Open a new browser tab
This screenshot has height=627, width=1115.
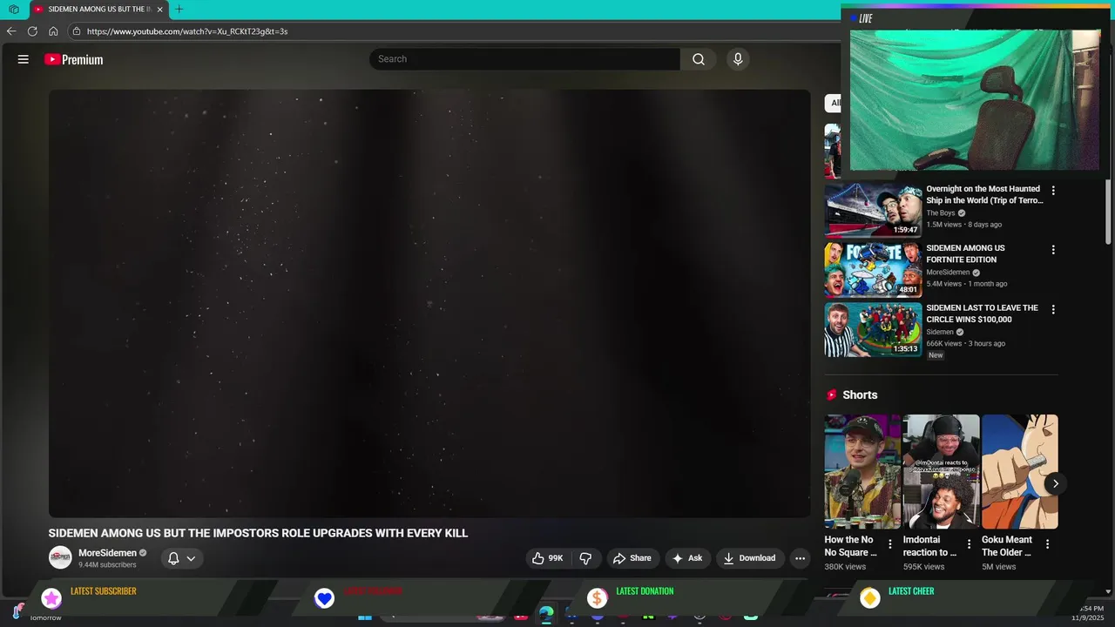click(179, 9)
